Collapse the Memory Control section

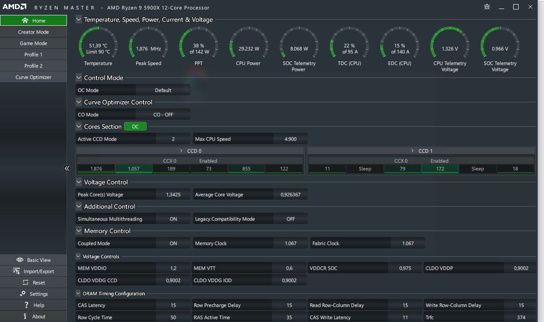[79, 231]
